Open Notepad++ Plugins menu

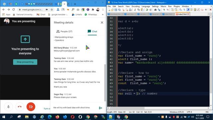(177, 6)
